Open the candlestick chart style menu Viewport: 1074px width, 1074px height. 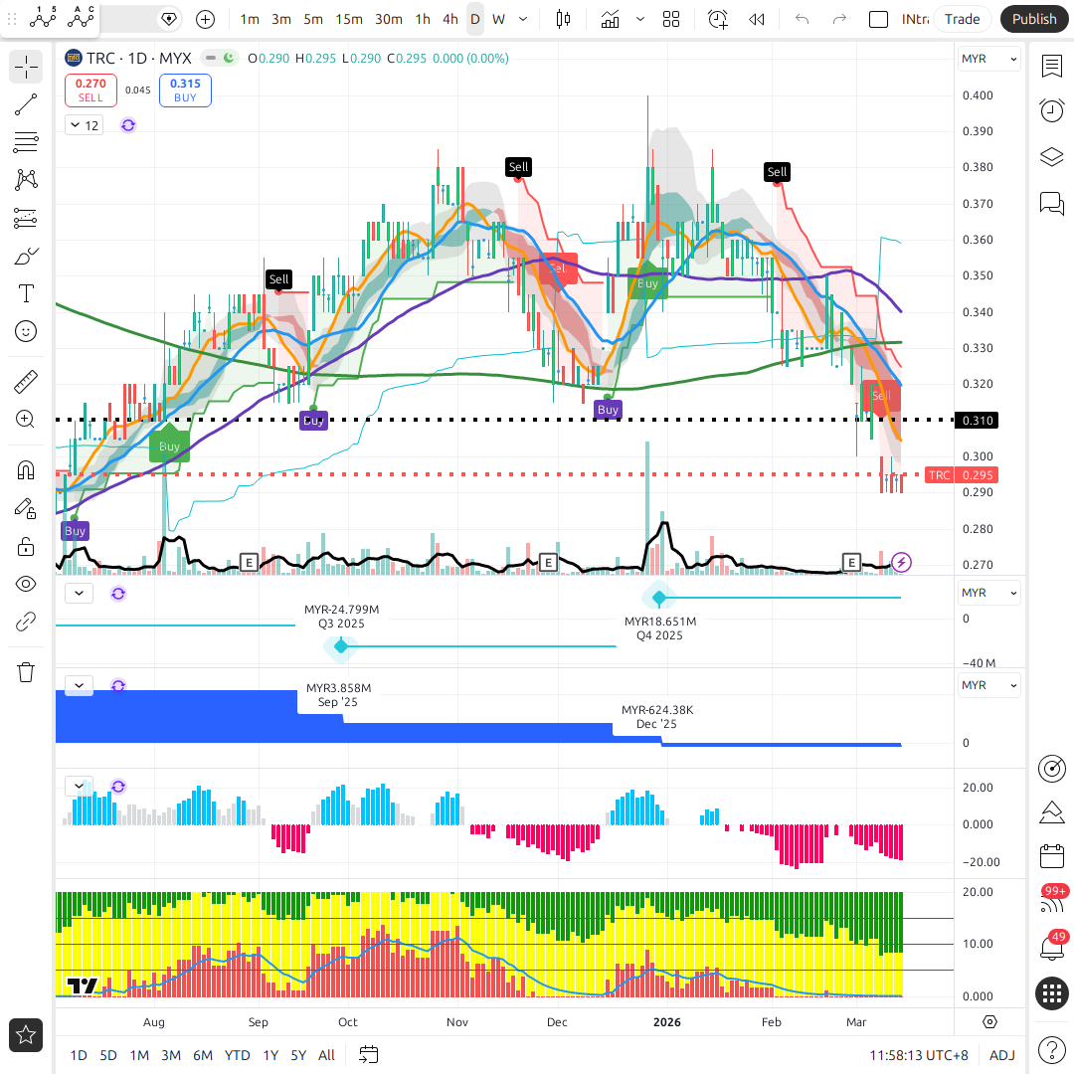pos(563,19)
